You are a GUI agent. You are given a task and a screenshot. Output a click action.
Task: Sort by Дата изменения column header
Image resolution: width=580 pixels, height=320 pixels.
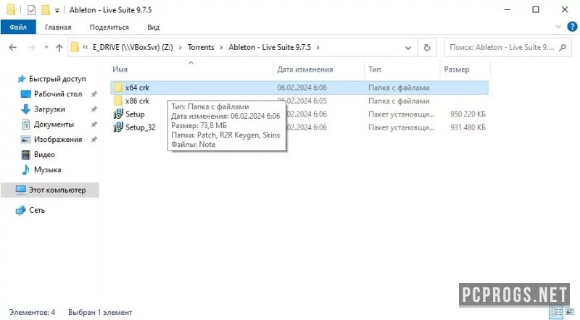point(304,69)
